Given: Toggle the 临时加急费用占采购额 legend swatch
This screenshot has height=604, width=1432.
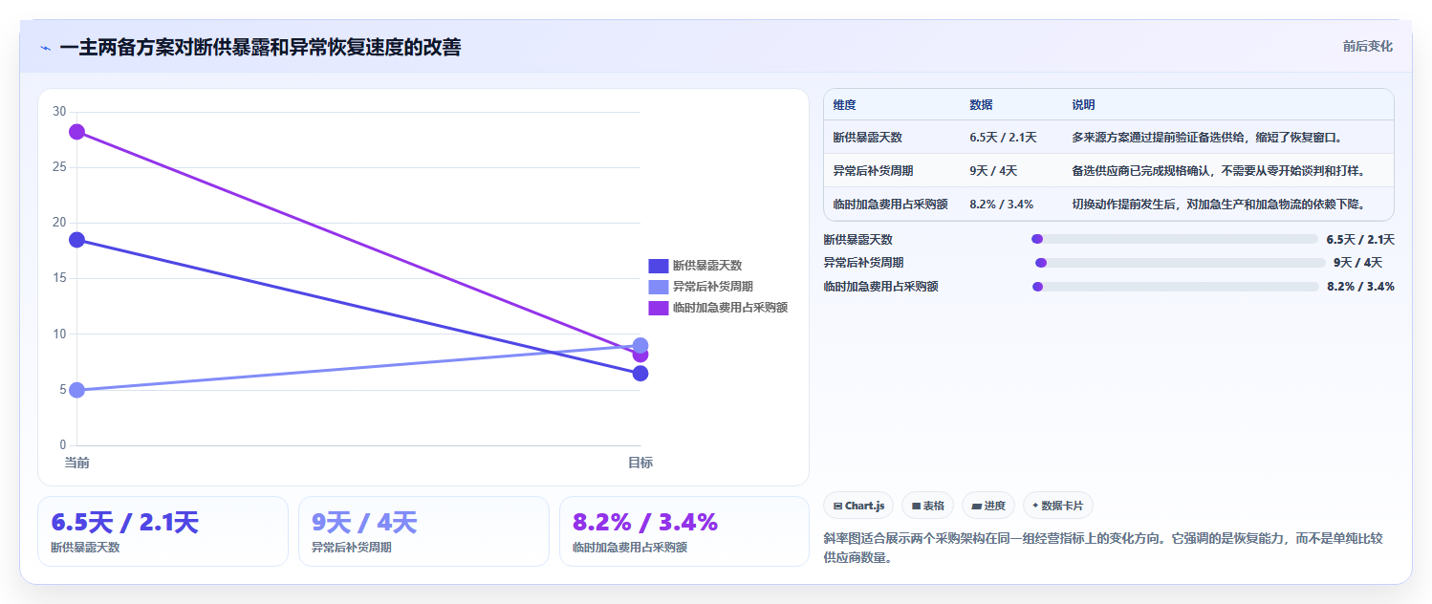Looking at the screenshot, I should [659, 308].
